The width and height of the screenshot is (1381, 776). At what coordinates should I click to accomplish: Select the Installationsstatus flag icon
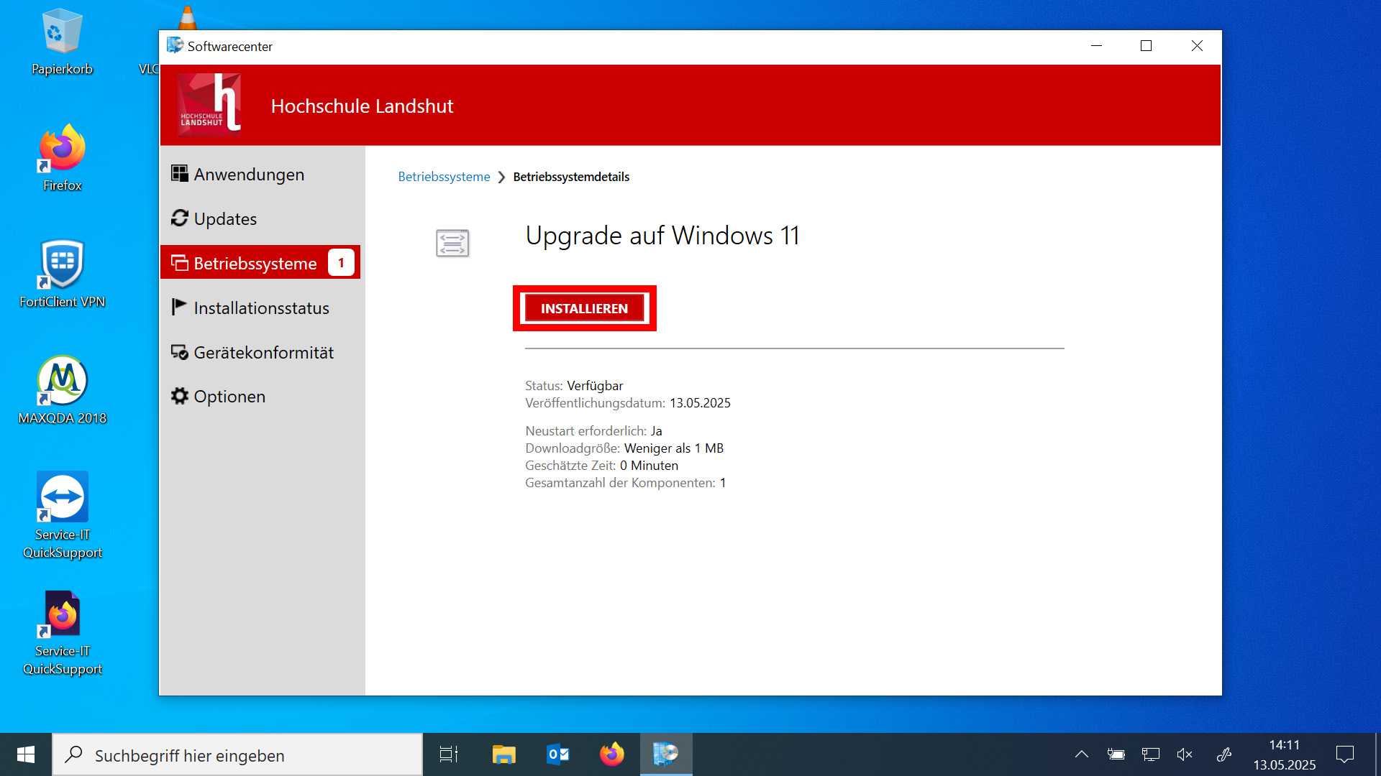179,307
